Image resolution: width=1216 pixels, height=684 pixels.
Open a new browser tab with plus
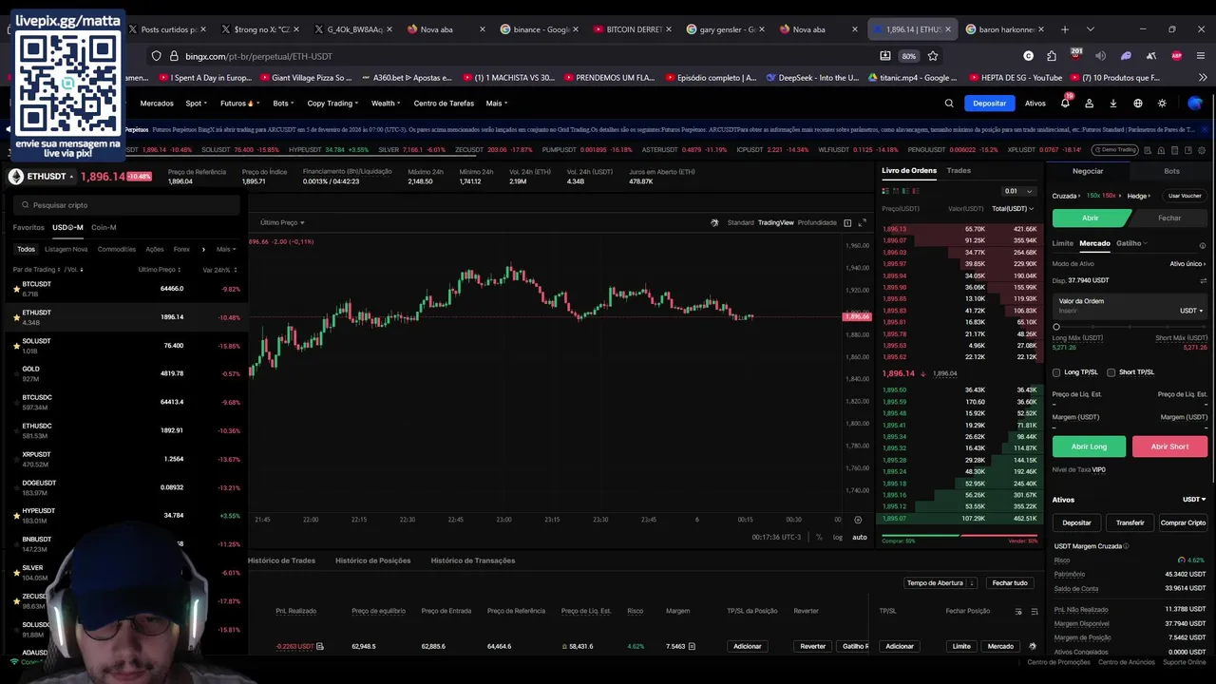click(1065, 29)
